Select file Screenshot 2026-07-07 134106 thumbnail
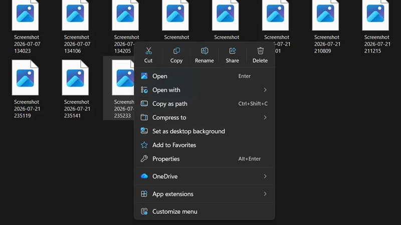The image size is (401, 225). click(75, 16)
